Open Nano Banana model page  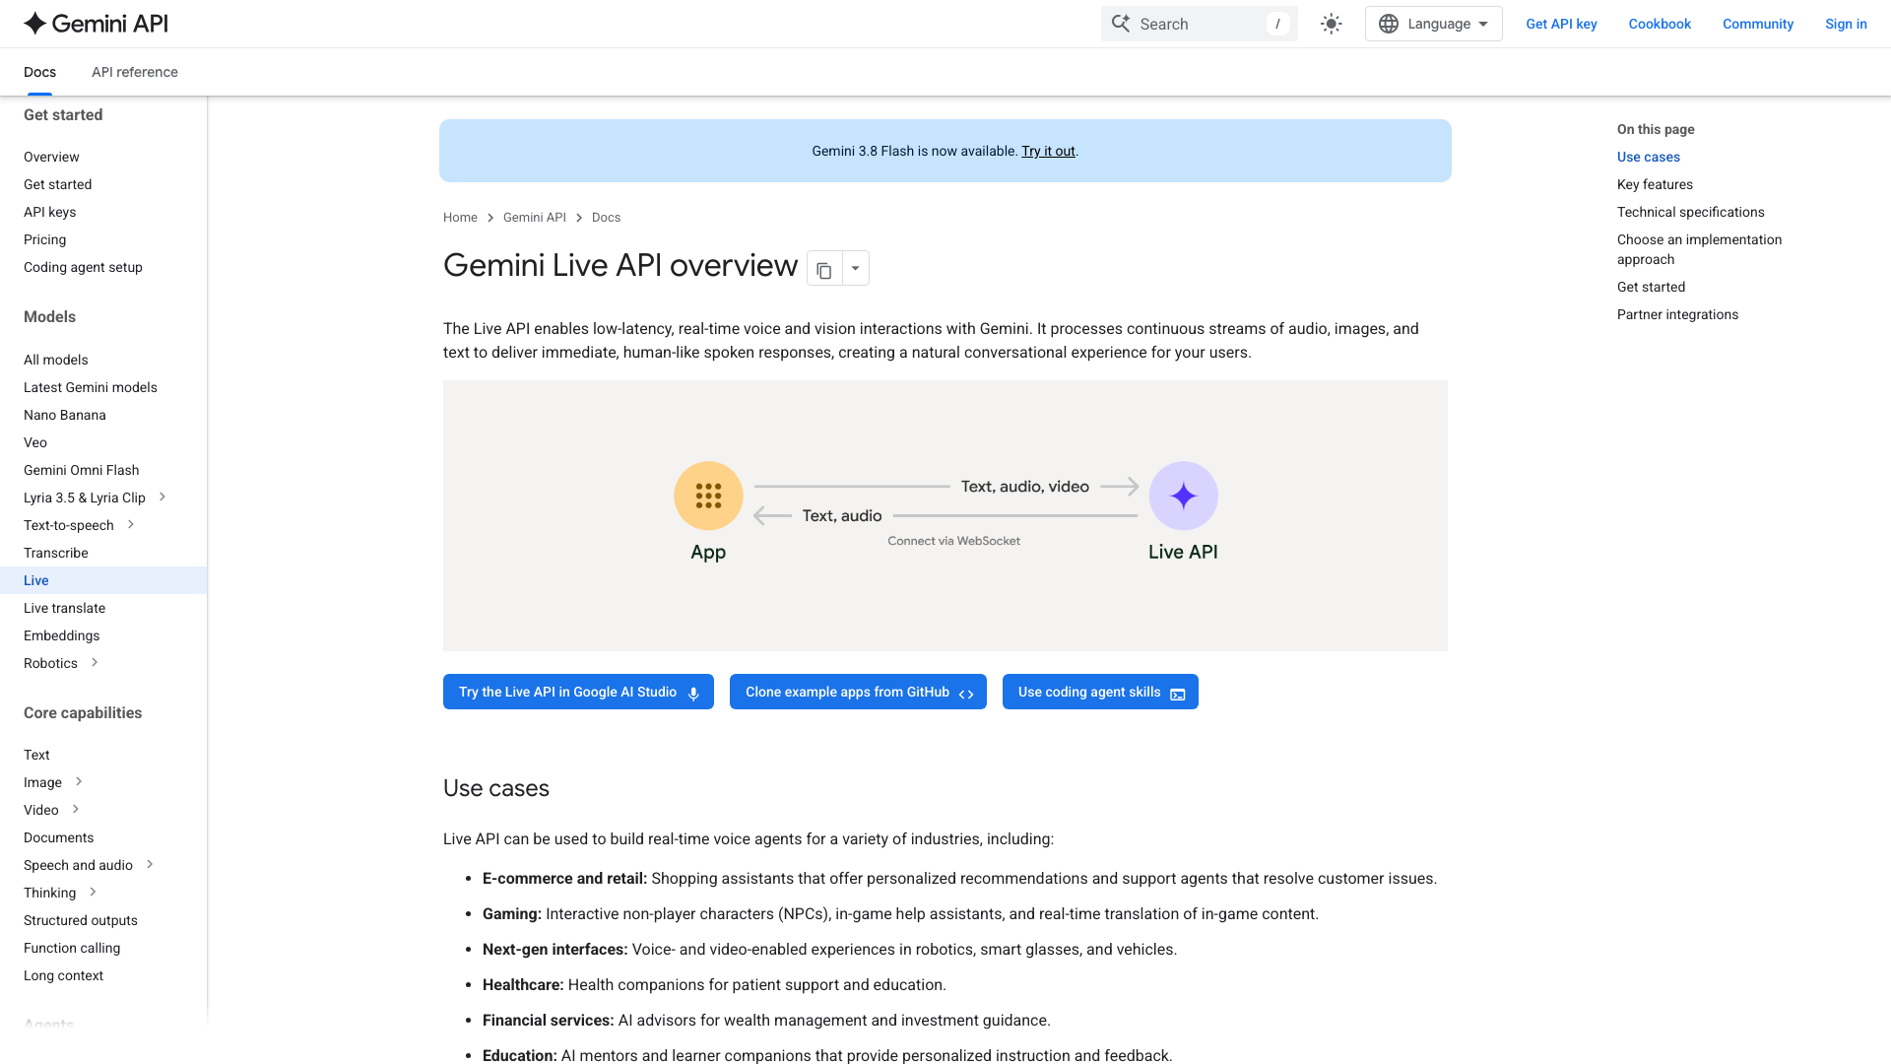[x=65, y=415]
